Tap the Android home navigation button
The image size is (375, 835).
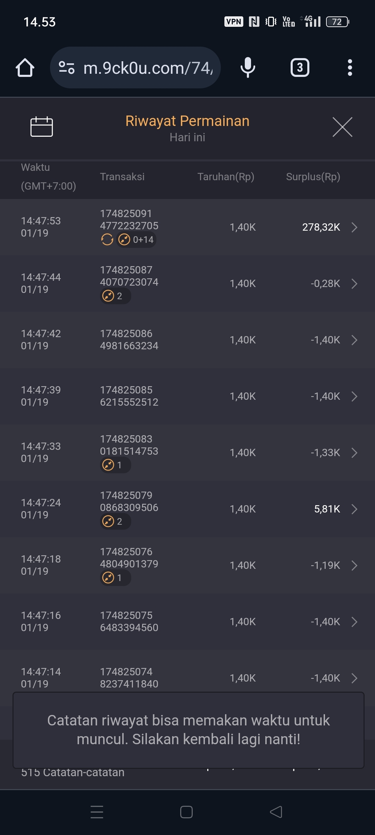[186, 812]
